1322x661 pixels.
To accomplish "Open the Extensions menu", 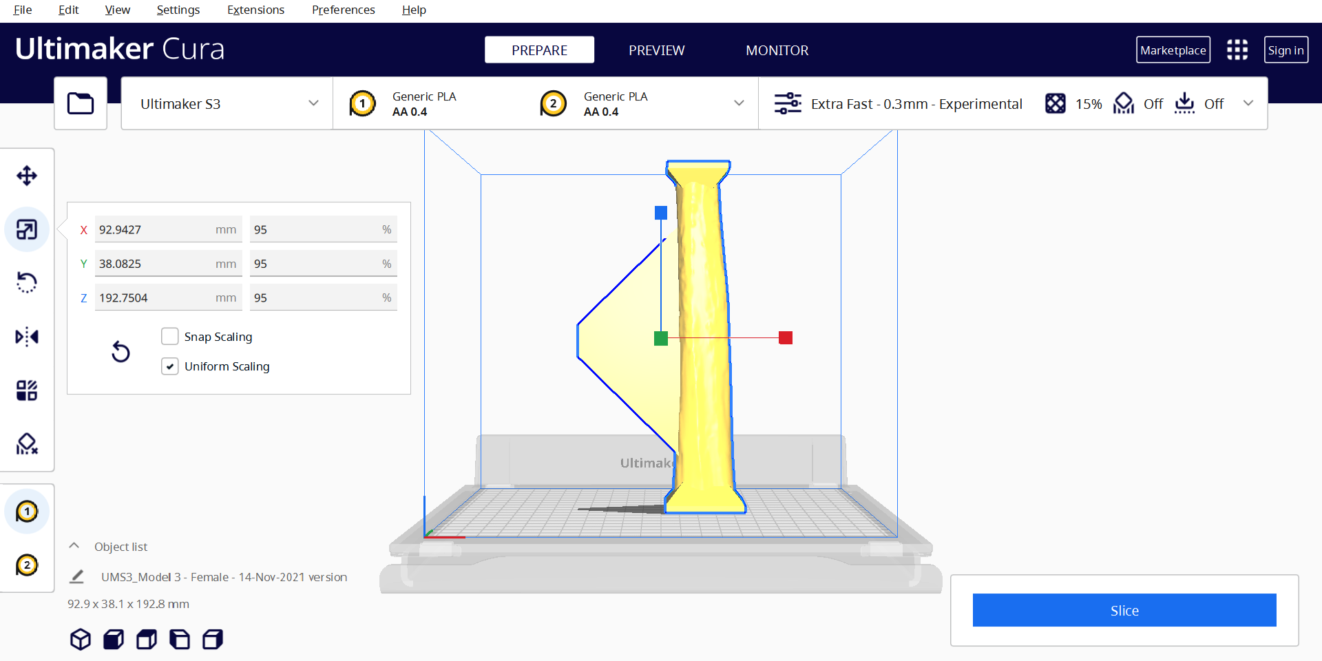I will pos(255,10).
